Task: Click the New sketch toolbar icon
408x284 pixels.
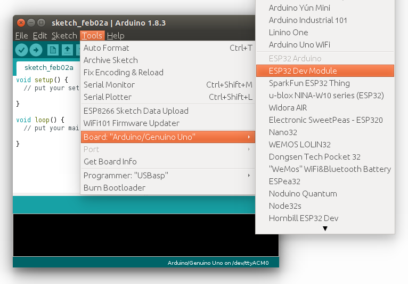Action: coord(53,50)
